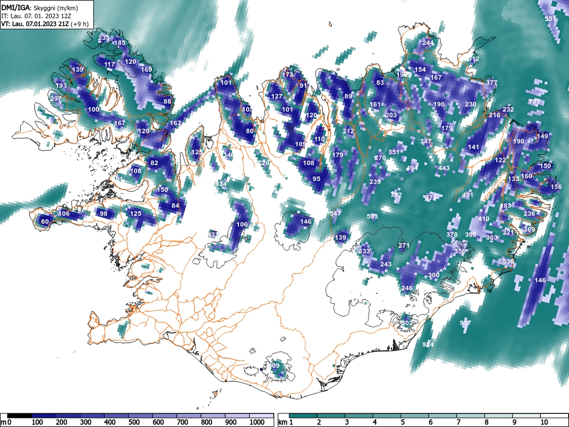Viewport: 569px width, 427px height.
Task: Select the visibility value '917' offshore
Action: pos(465,323)
